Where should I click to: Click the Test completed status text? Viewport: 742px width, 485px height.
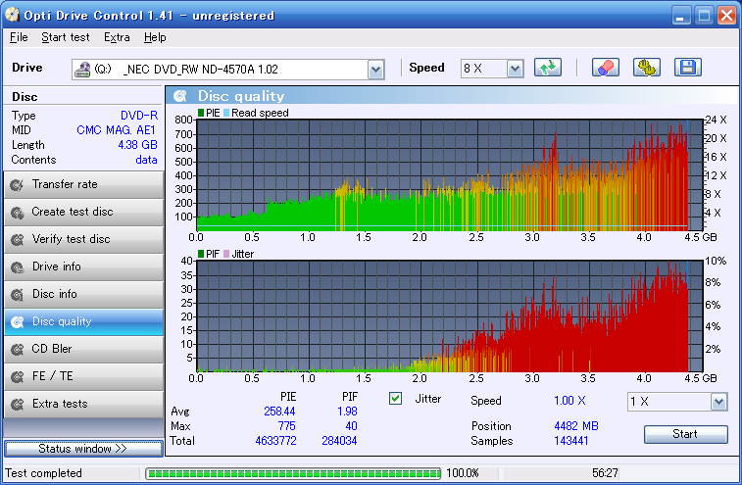coord(43,473)
